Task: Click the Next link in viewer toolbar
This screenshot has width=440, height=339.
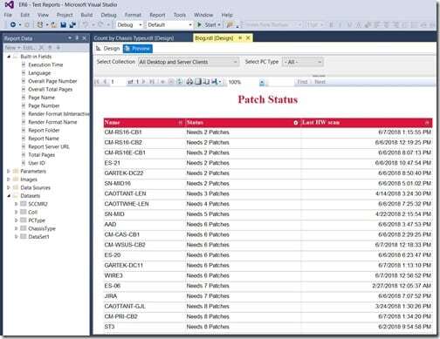Action: pos(320,82)
